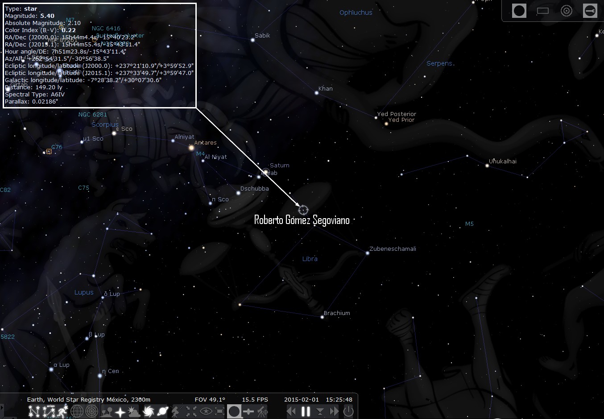Toggle ground landscape display
Image resolution: width=604 pixels, height=419 pixels.
coord(106,411)
